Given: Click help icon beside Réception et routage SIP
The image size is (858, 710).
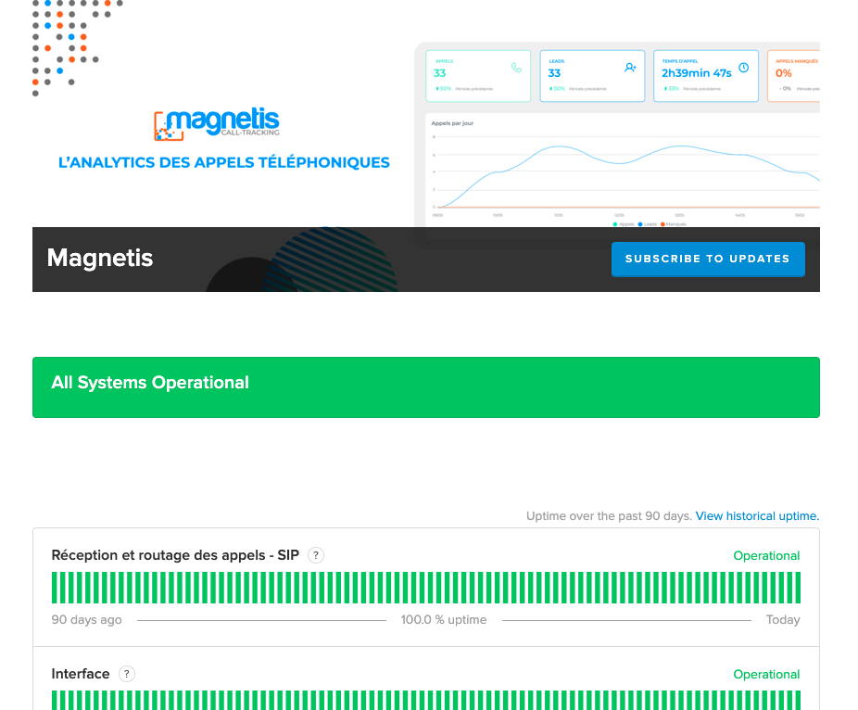Looking at the screenshot, I should 316,555.
